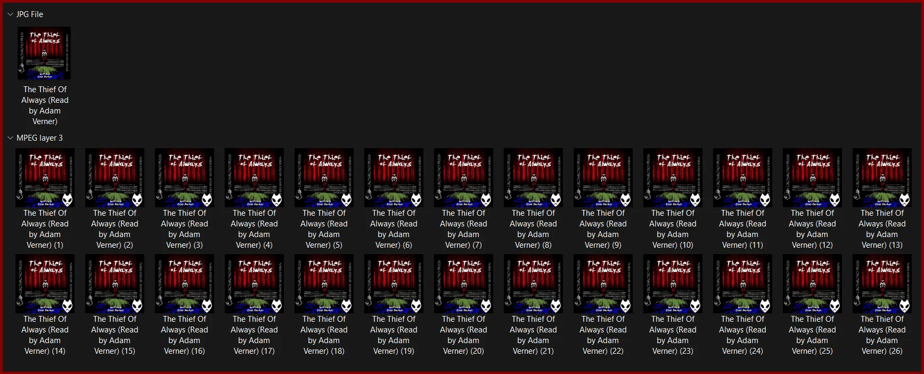Click file name text ending in Verner) (25)
Image resolution: width=924 pixels, height=374 pixels.
pos(812,335)
